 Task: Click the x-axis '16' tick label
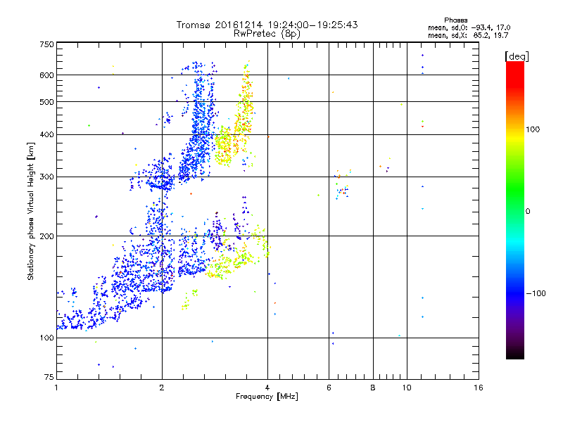[479, 388]
